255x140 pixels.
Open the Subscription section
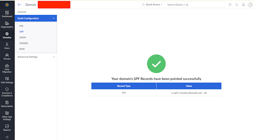coord(7,104)
